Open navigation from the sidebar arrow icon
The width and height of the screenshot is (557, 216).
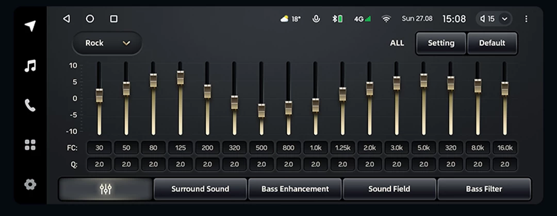pyautogui.click(x=30, y=26)
